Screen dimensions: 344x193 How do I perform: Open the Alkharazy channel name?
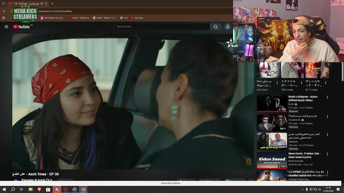(293, 142)
